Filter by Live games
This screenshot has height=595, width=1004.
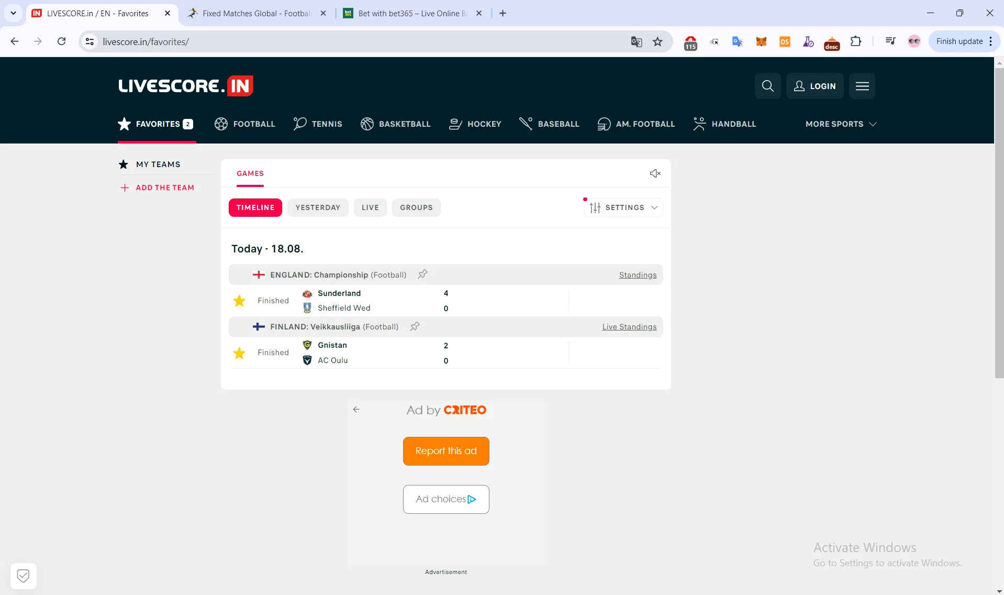(x=370, y=207)
